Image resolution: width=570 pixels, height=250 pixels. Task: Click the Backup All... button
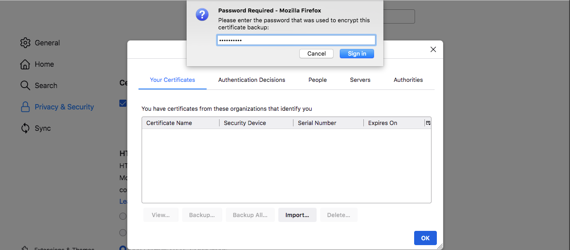click(x=250, y=215)
